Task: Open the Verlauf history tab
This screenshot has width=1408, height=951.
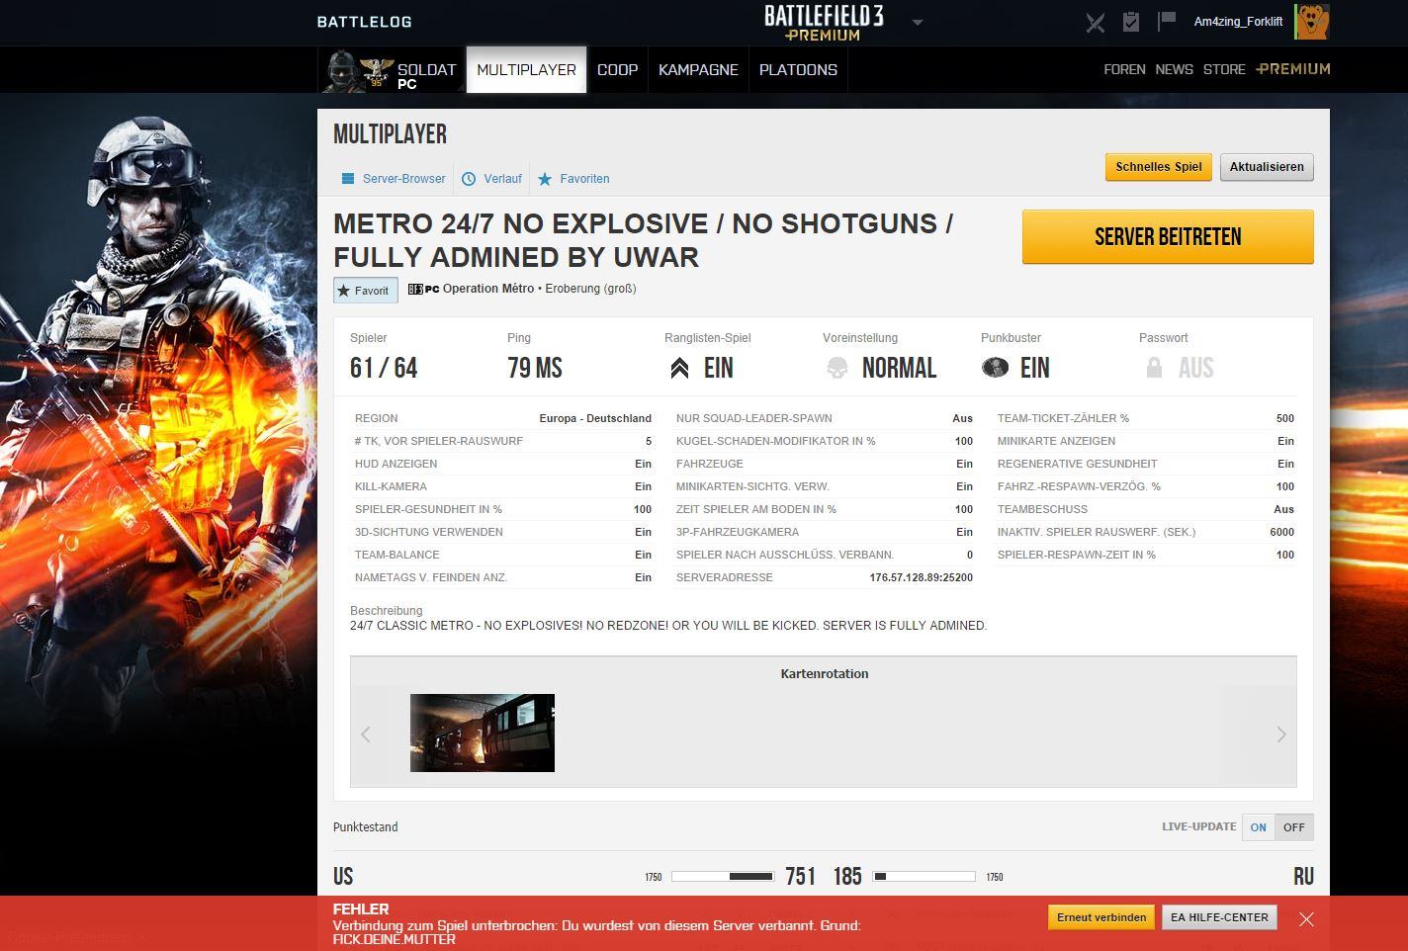Action: click(x=491, y=179)
